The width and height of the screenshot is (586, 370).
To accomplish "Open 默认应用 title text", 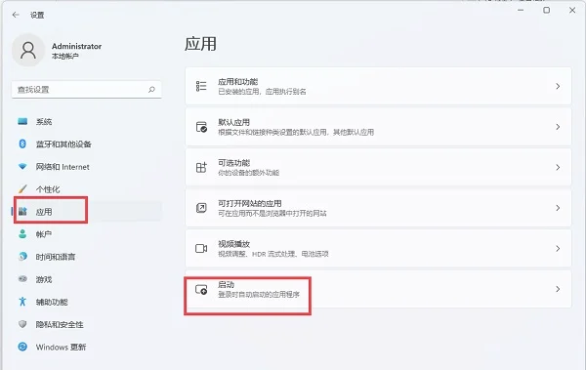I will pos(234,122).
